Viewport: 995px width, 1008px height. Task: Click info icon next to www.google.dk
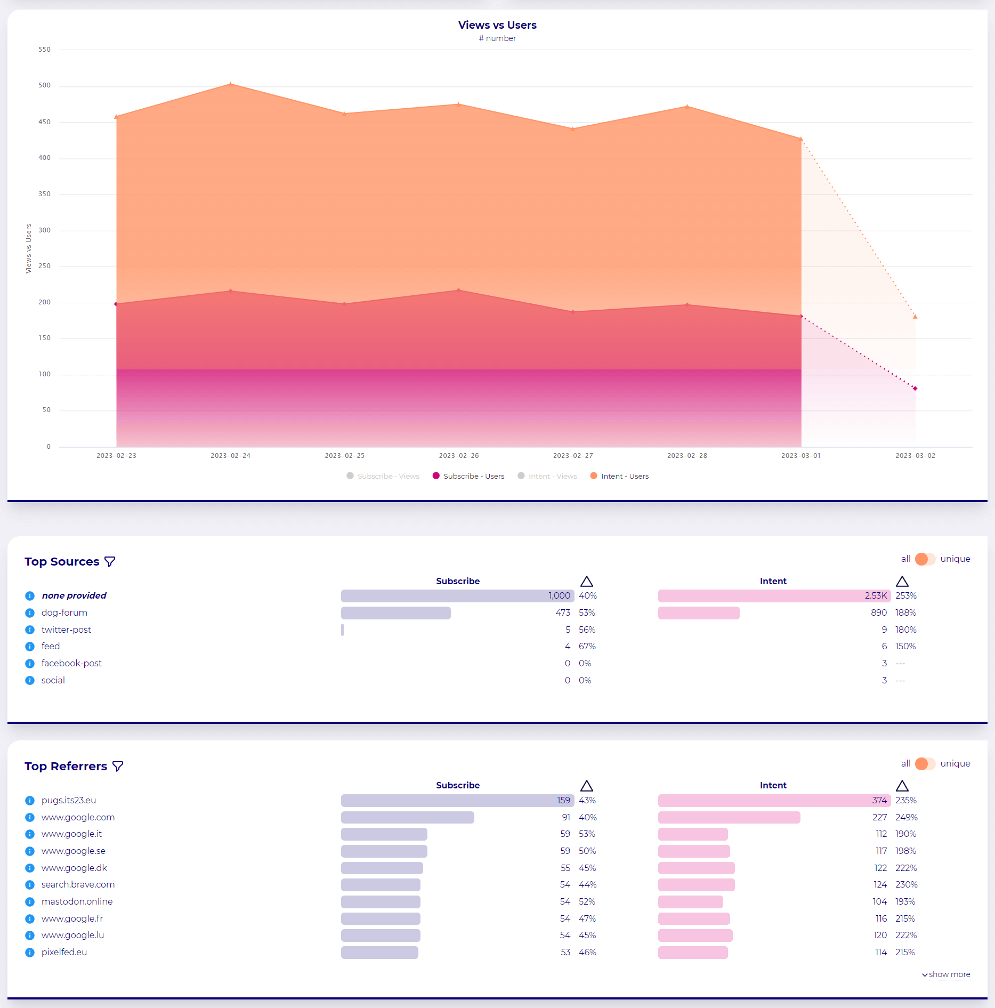click(30, 868)
